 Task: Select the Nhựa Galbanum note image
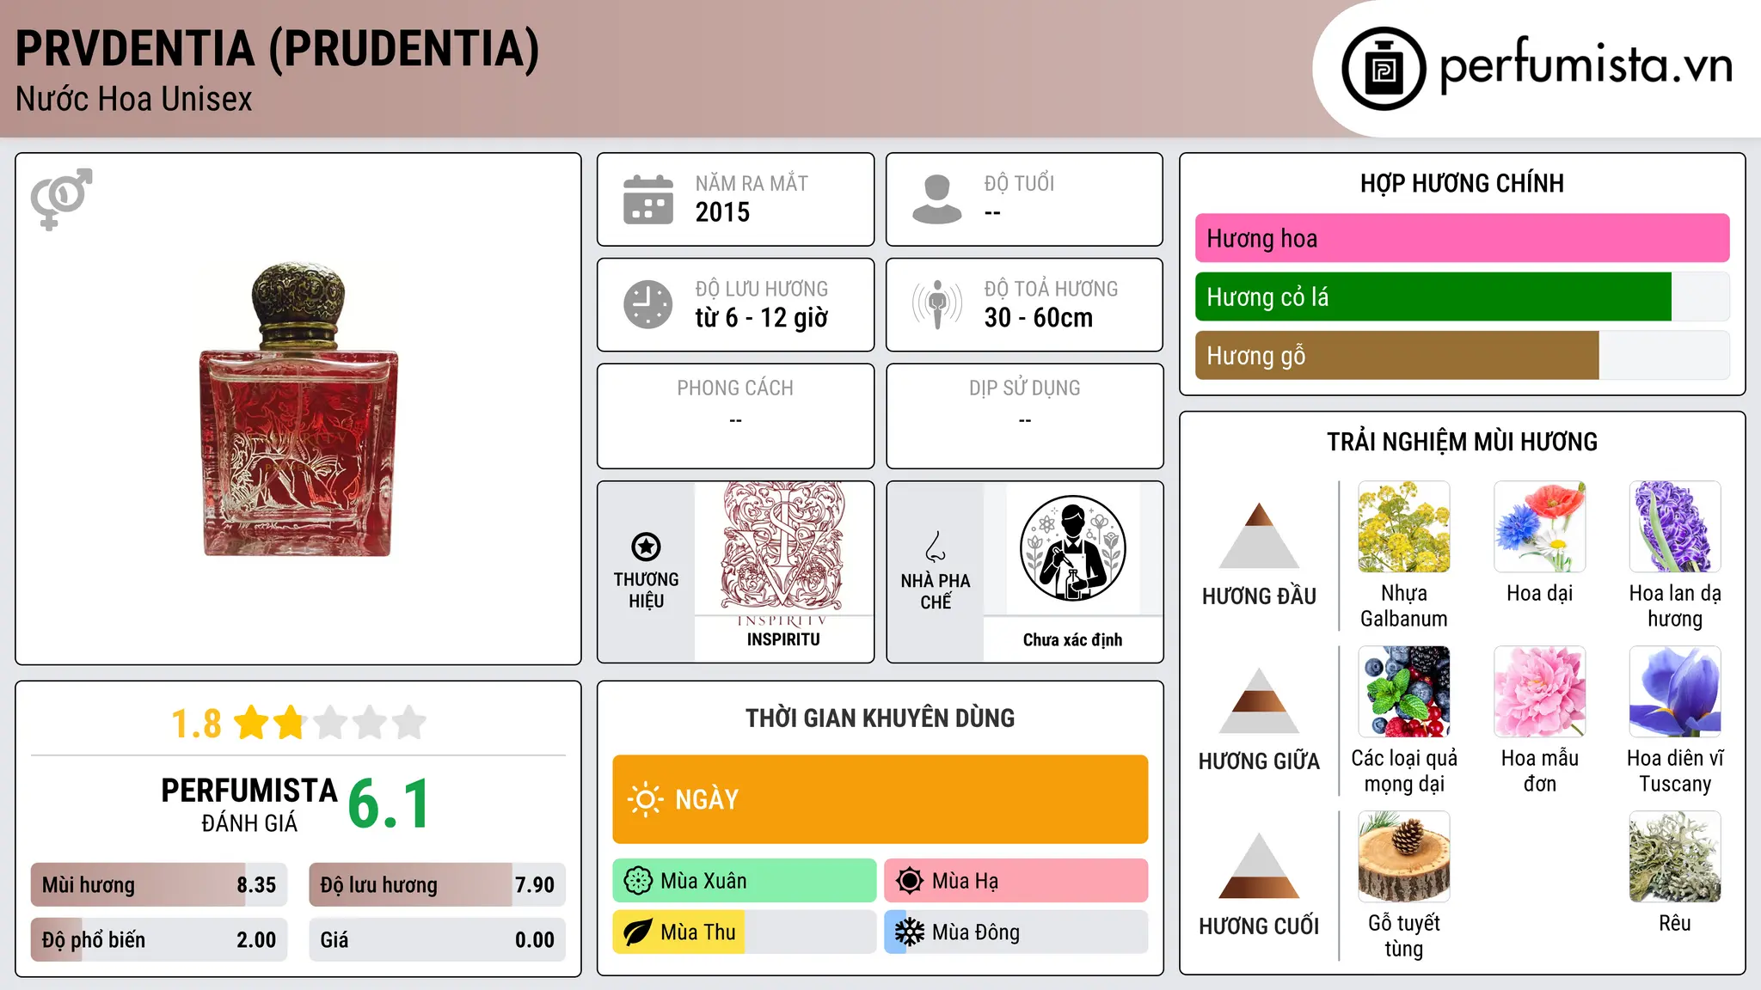[1403, 527]
